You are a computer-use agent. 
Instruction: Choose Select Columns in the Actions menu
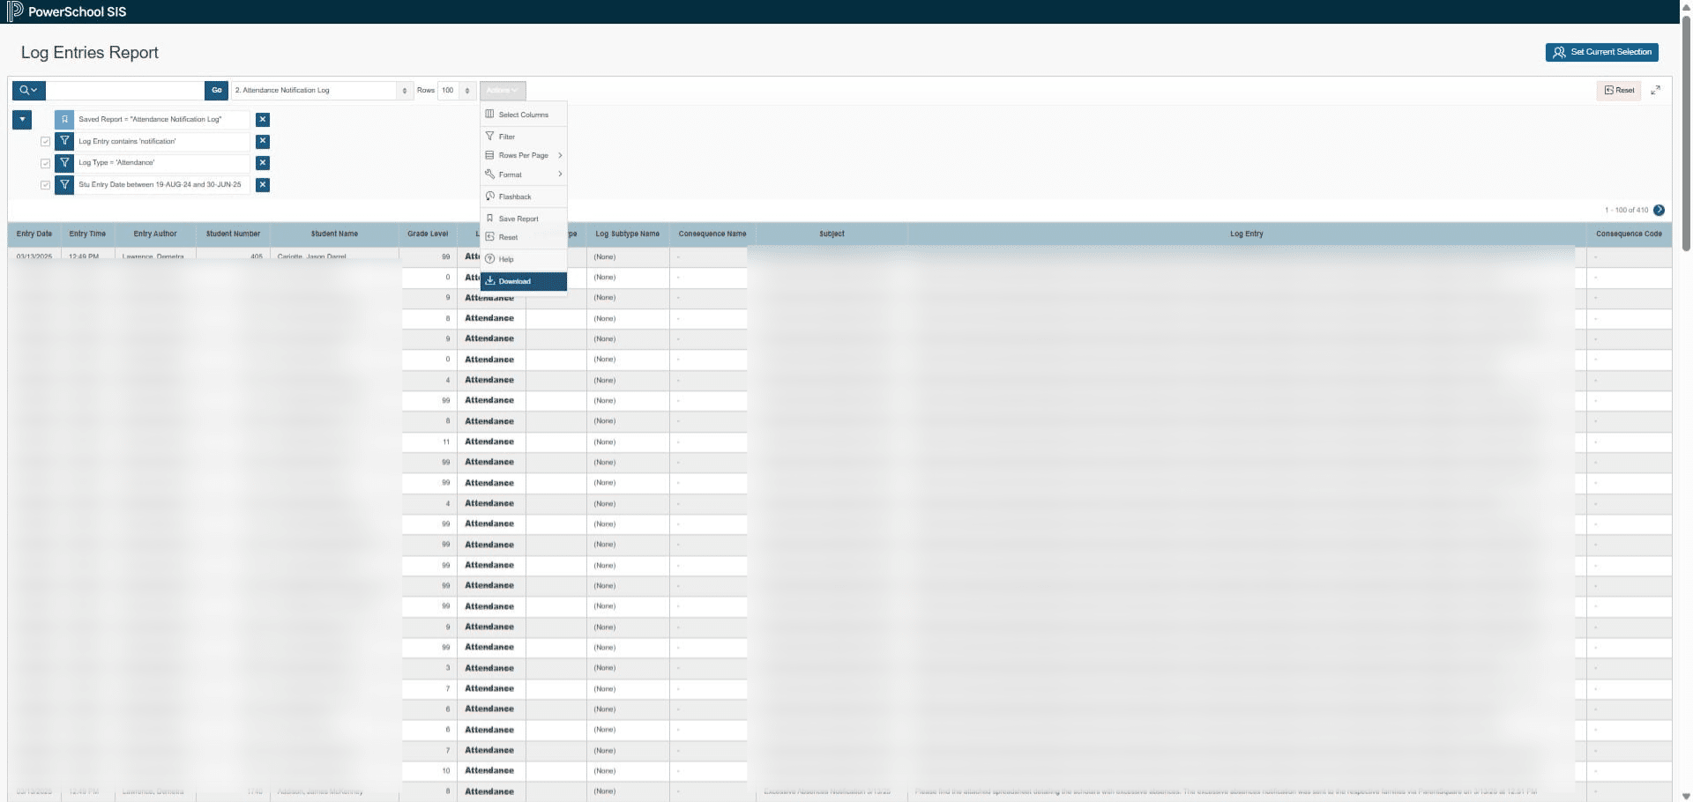[524, 115]
